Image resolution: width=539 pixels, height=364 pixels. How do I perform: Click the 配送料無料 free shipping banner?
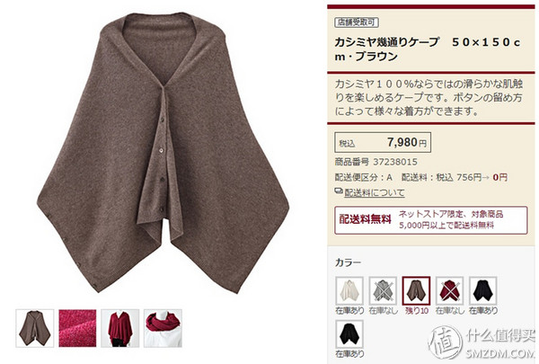(x=431, y=220)
